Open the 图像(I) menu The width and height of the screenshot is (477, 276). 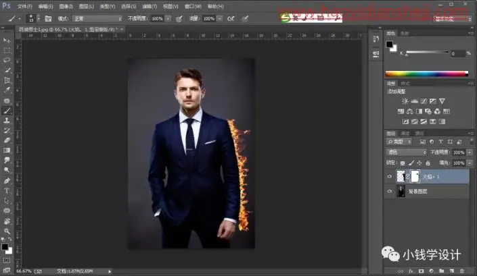click(x=66, y=6)
